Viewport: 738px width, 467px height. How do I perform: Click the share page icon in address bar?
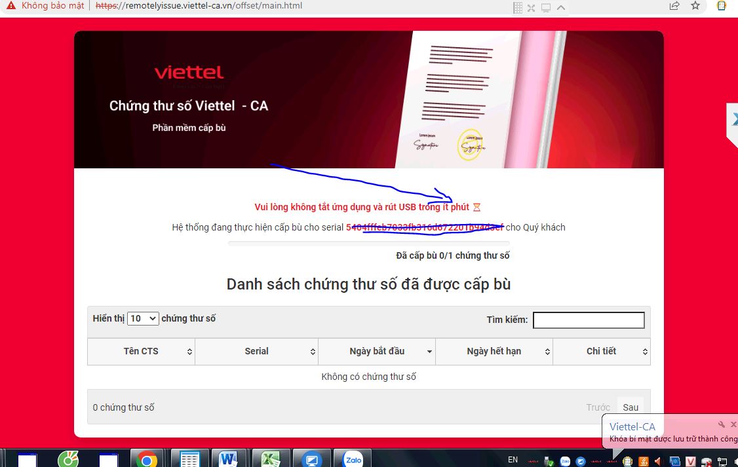674,6
